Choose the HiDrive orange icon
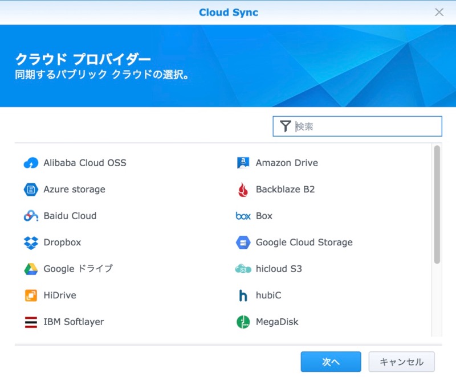 31,295
